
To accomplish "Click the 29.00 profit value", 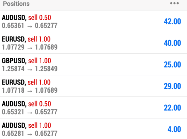I will pyautogui.click(x=172, y=86).
